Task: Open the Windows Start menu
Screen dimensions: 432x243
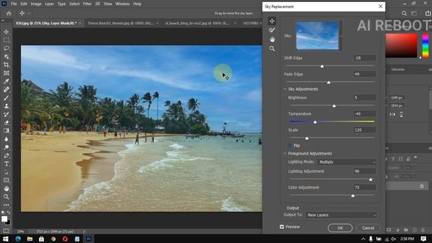Action: (5, 239)
